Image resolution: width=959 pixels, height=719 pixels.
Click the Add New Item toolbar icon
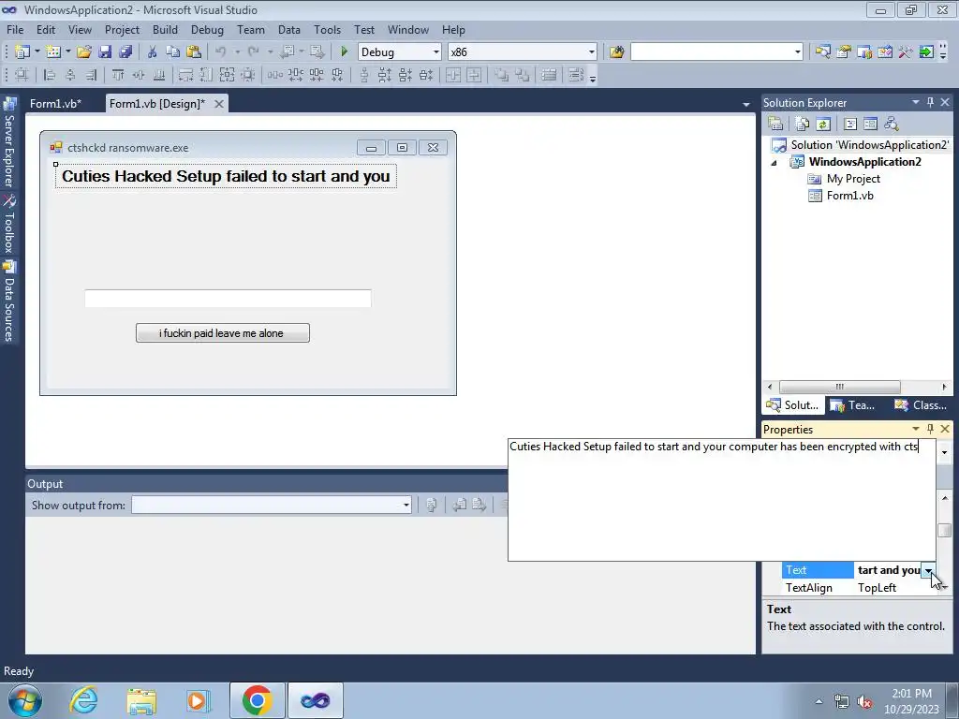[53, 52]
